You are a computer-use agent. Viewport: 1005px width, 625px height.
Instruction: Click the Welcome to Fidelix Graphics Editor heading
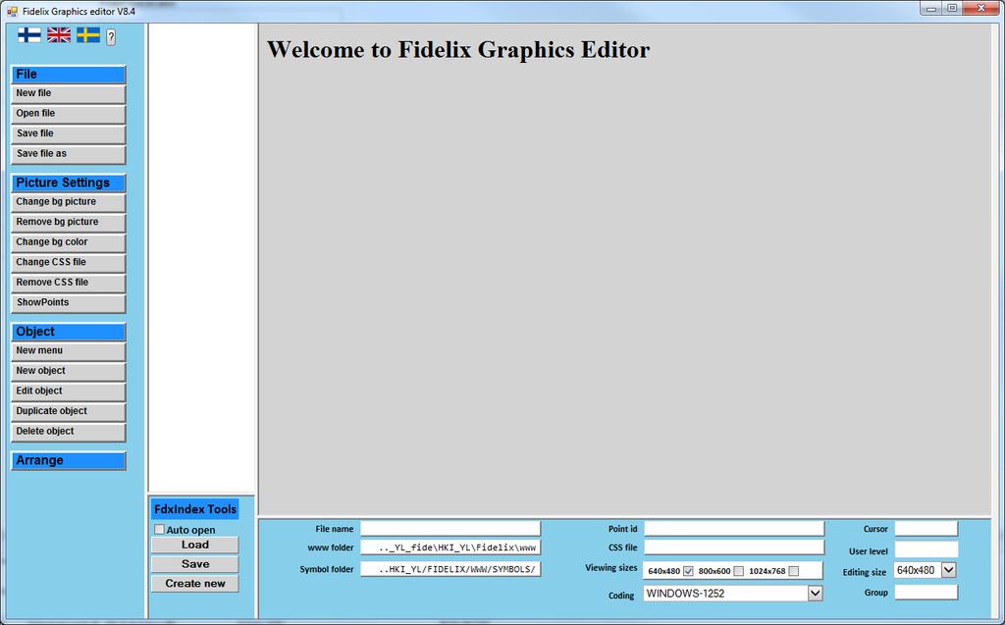pyautogui.click(x=458, y=50)
